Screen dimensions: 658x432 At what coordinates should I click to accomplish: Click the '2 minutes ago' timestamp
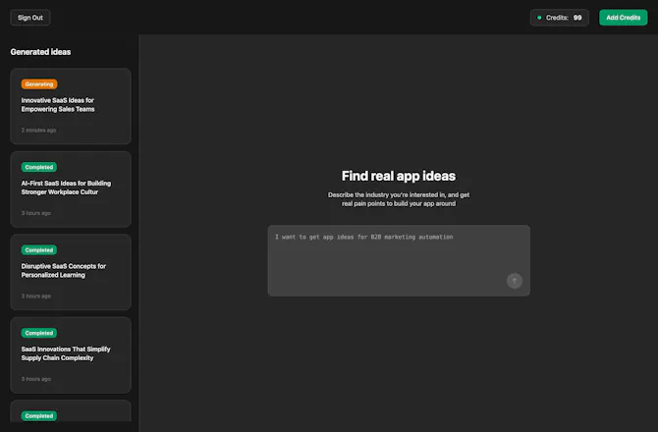coord(38,131)
